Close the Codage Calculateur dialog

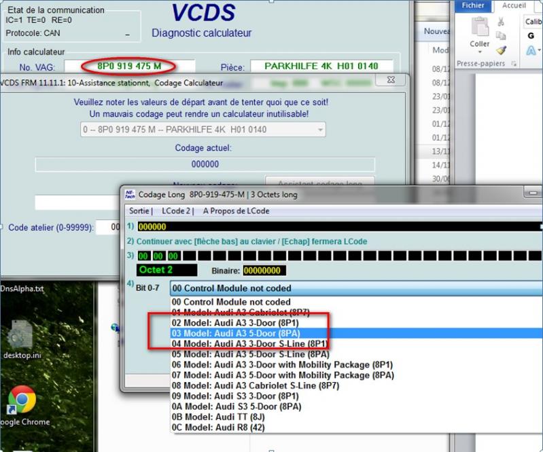pos(391,80)
